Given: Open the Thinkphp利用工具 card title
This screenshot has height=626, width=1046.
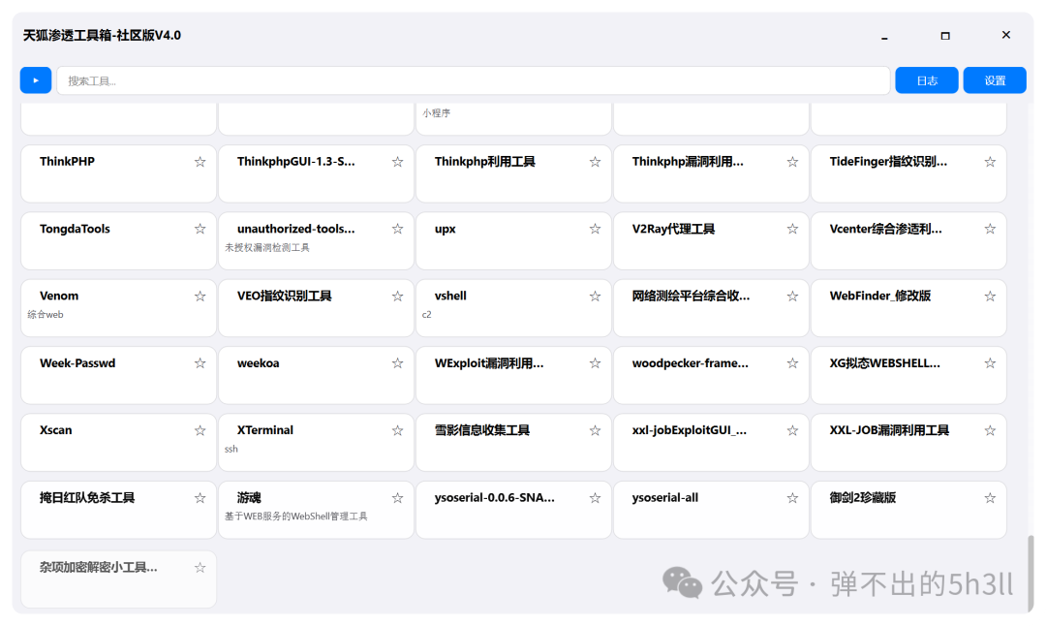Looking at the screenshot, I should tap(485, 162).
